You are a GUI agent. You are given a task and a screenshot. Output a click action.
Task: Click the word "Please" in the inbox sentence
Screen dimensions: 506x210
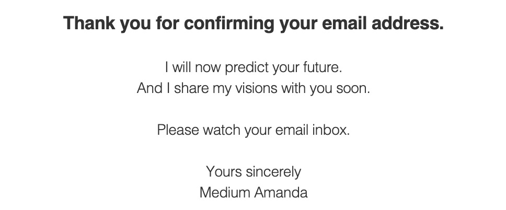178,130
